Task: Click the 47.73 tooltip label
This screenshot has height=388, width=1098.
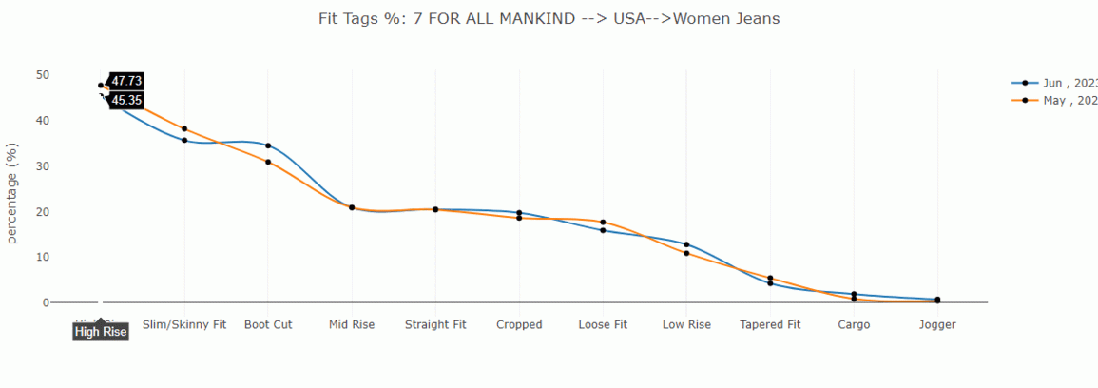Action: point(126,81)
